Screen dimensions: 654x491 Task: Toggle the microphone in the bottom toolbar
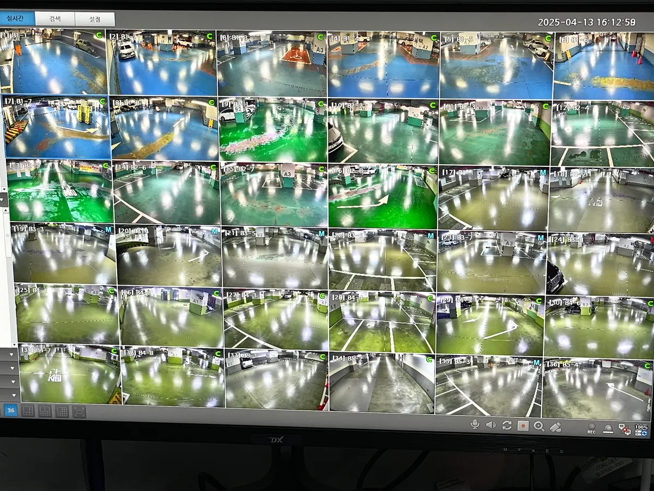point(475,424)
